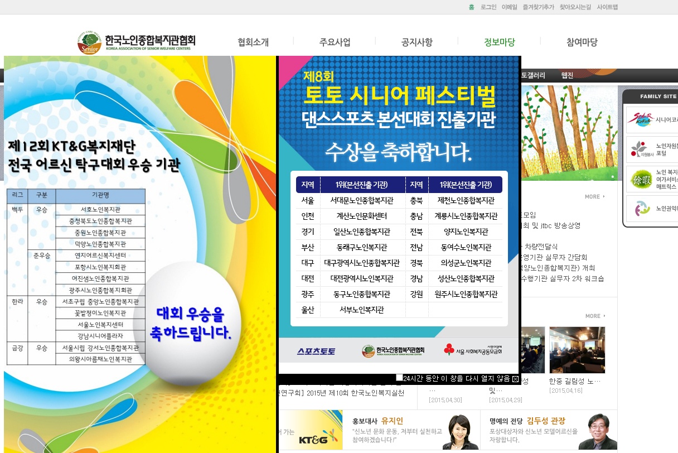This screenshot has height=453, width=678.
Task: Open the jtbc 방송상영 notice
Action: [x=550, y=225]
